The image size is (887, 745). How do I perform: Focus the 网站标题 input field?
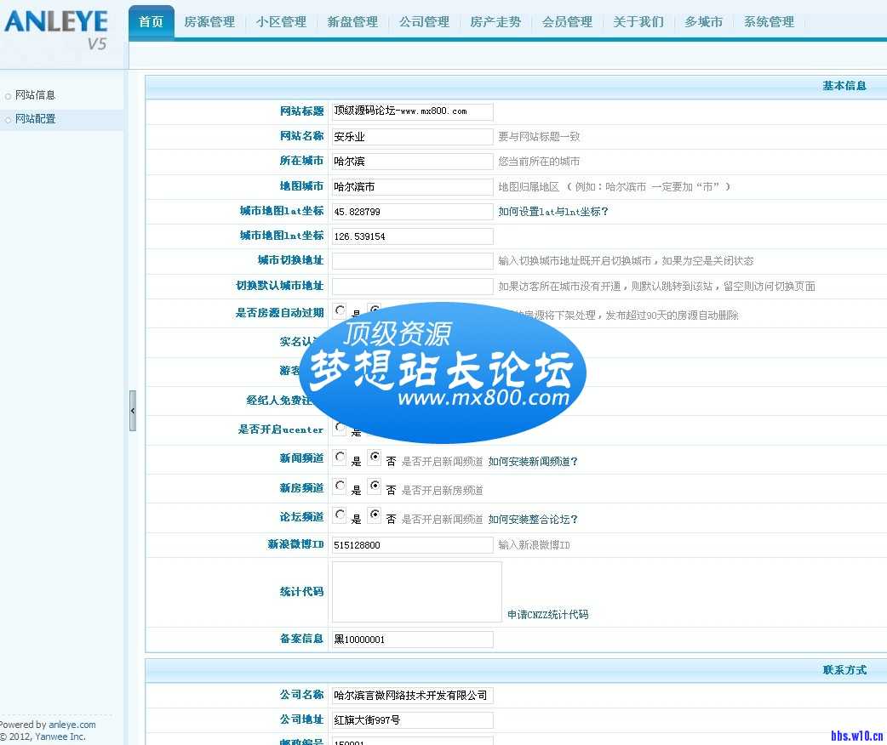(412, 111)
